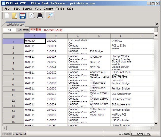Select row 16 header
This screenshot has height=137, width=161.
coord(13,121)
